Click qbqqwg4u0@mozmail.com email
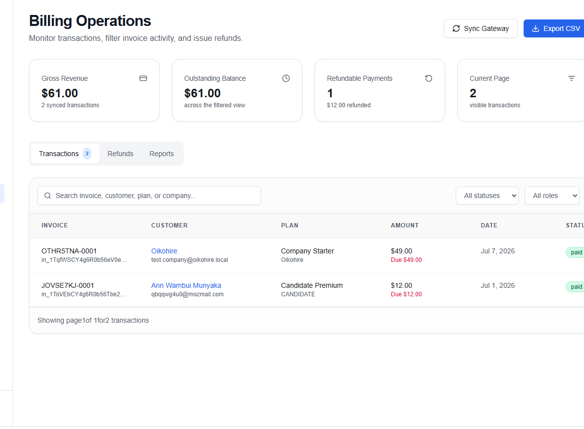This screenshot has height=429, width=584. click(x=187, y=294)
